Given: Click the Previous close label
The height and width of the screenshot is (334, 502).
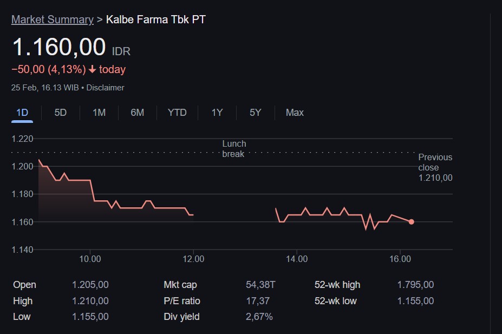Looking at the screenshot, I should tap(435, 162).
